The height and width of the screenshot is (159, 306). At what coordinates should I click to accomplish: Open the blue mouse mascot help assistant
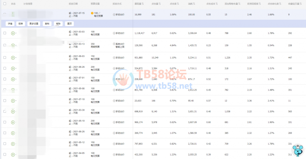coord(298,150)
